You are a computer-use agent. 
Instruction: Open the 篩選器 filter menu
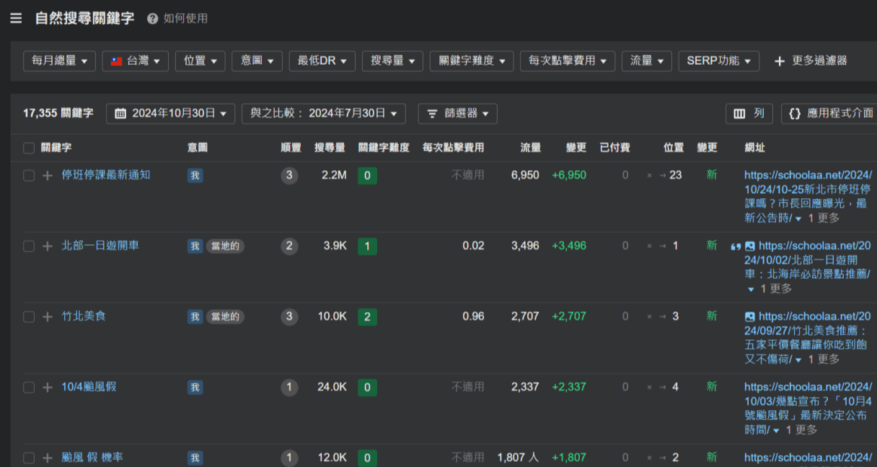(x=457, y=113)
